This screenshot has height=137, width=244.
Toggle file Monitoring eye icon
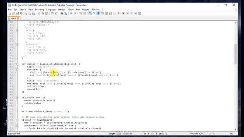118,14
